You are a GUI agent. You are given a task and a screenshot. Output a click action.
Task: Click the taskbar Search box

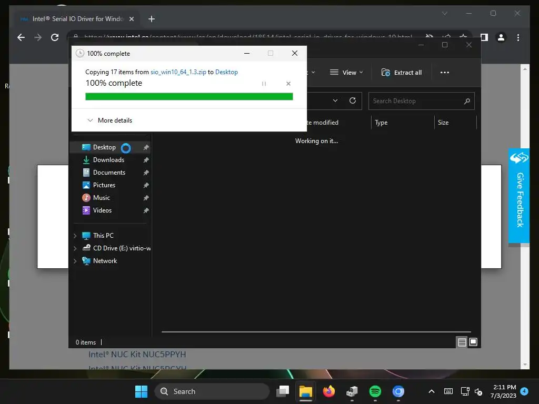coord(212,391)
